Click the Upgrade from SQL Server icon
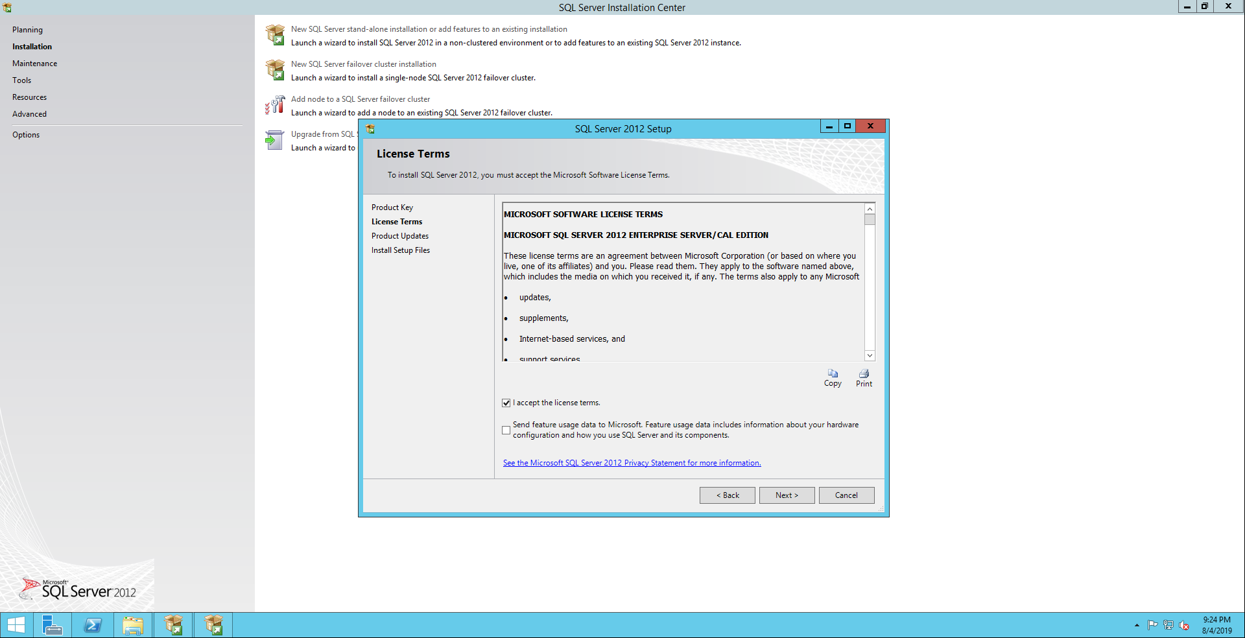Screen dimensions: 1245x638 [x=275, y=140]
